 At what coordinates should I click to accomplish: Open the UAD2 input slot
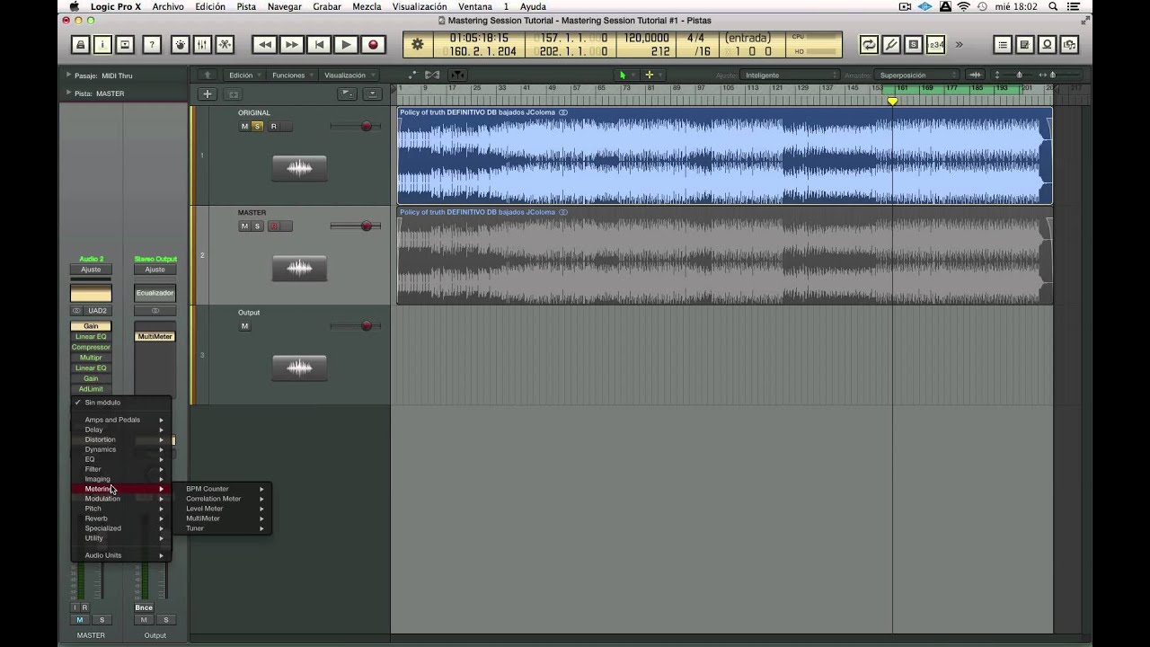coord(97,311)
